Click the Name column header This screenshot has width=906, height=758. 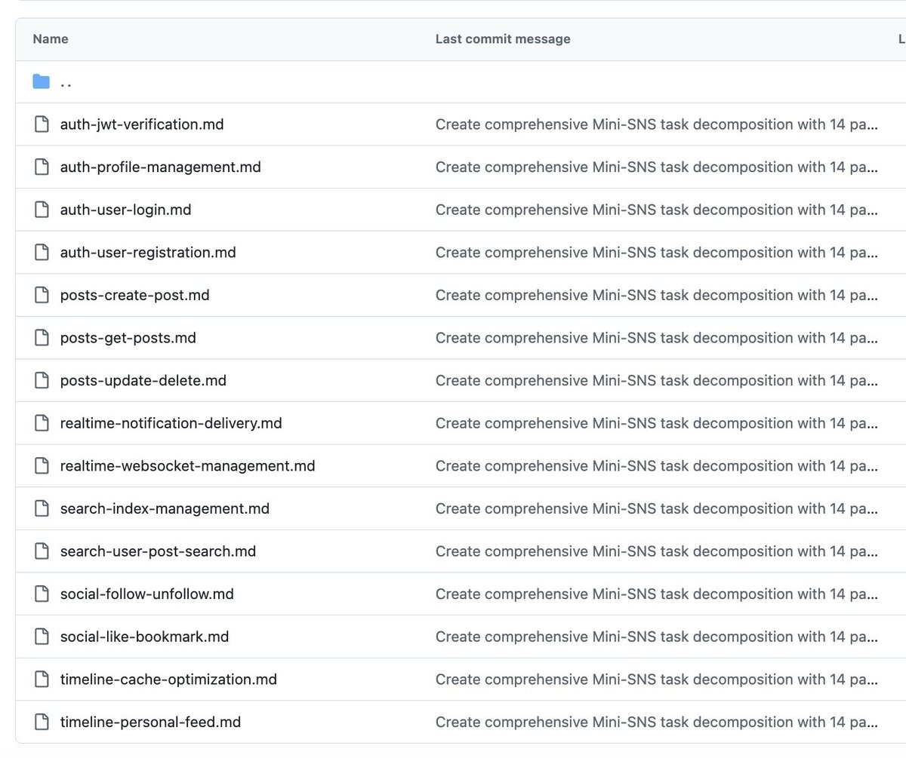(50, 38)
